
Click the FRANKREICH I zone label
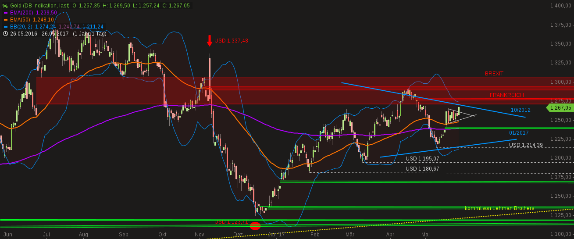coord(508,95)
